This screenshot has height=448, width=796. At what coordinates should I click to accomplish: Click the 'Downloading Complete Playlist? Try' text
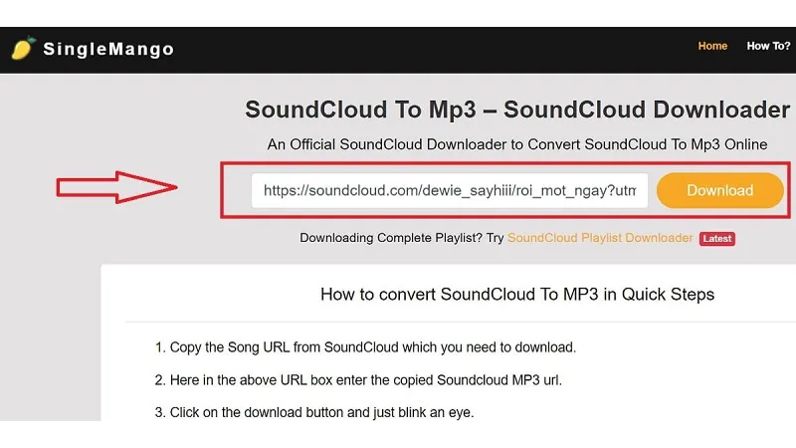pyautogui.click(x=402, y=238)
